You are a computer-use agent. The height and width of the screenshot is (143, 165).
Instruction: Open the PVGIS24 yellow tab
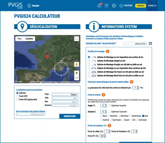pos(141,6)
